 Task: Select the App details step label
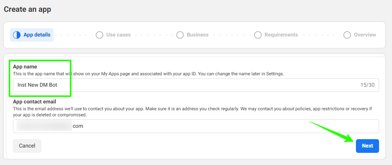pyautogui.click(x=37, y=35)
